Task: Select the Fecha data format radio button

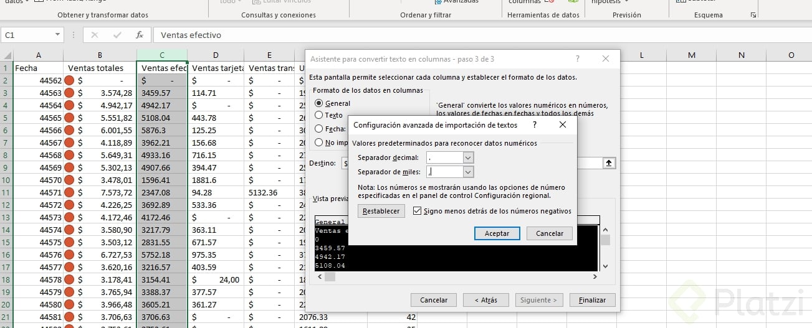Action: point(319,129)
